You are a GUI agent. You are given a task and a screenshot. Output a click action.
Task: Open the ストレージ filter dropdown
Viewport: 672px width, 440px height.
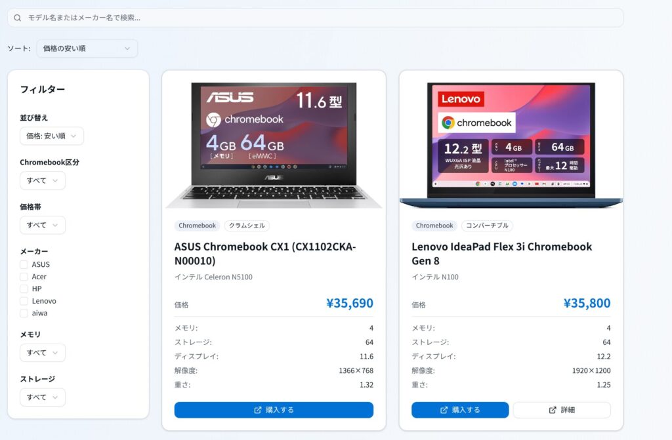(x=43, y=397)
